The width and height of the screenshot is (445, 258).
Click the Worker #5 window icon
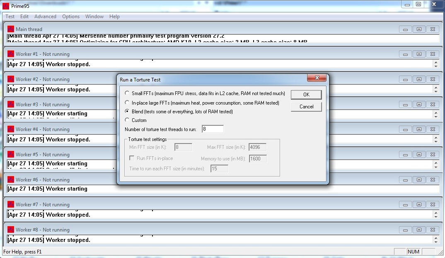point(11,154)
